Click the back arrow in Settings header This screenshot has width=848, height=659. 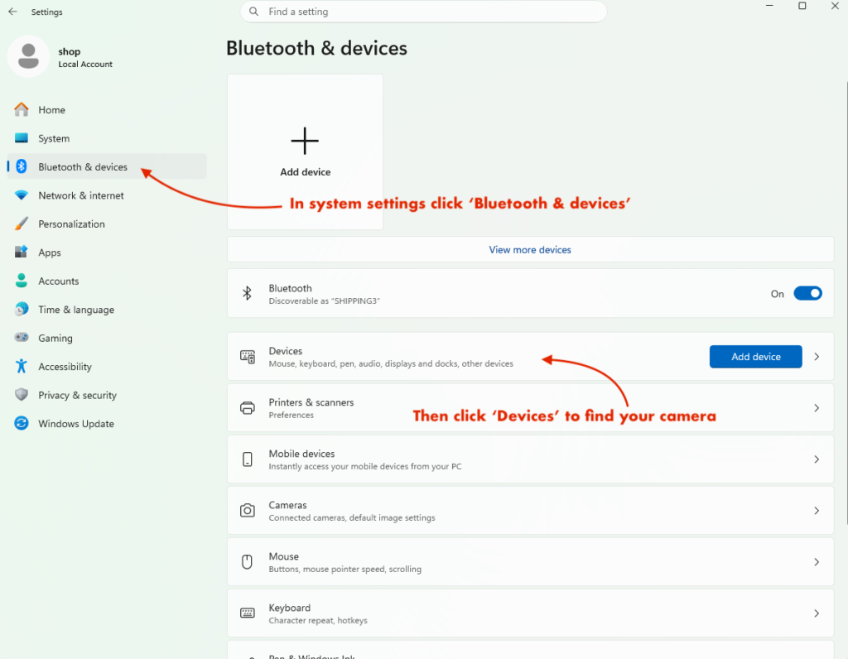click(12, 12)
